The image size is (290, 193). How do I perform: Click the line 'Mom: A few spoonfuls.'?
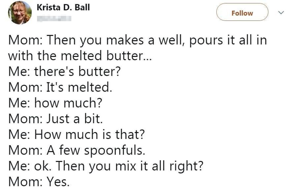[x=77, y=151]
